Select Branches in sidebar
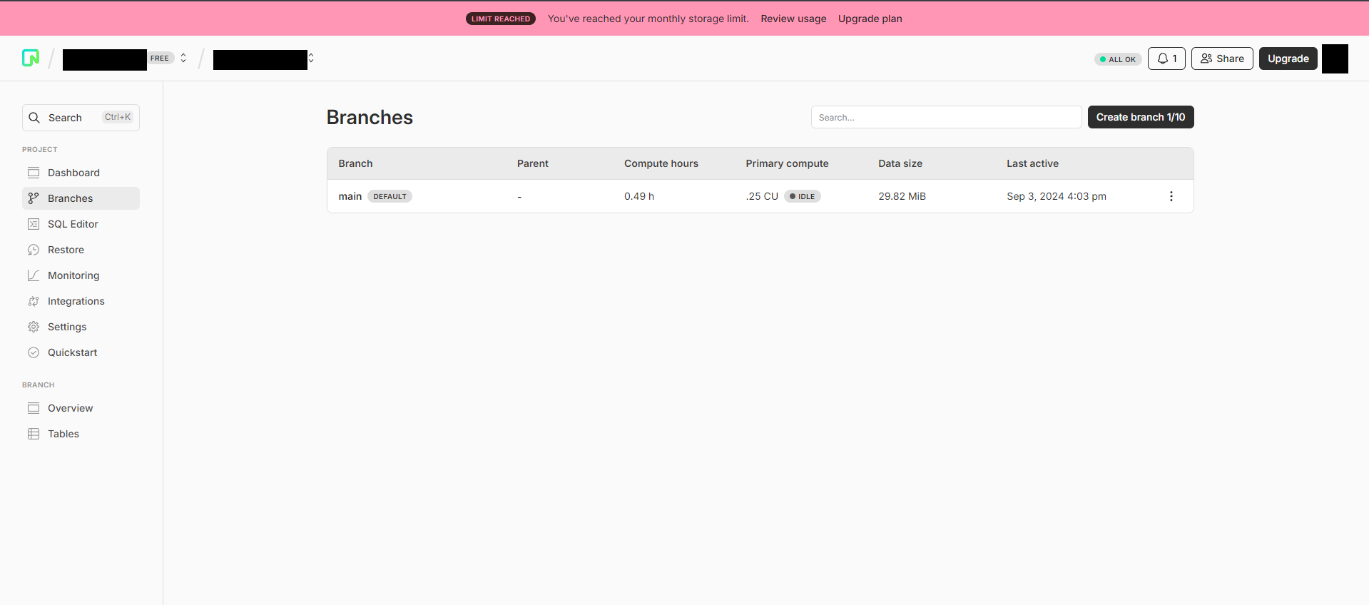The width and height of the screenshot is (1369, 605). coord(81,198)
